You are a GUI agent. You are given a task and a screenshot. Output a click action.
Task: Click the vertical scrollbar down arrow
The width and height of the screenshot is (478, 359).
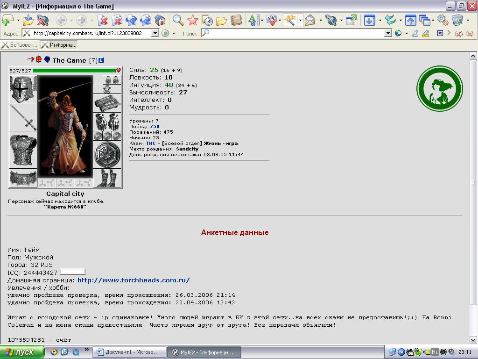tap(473, 340)
